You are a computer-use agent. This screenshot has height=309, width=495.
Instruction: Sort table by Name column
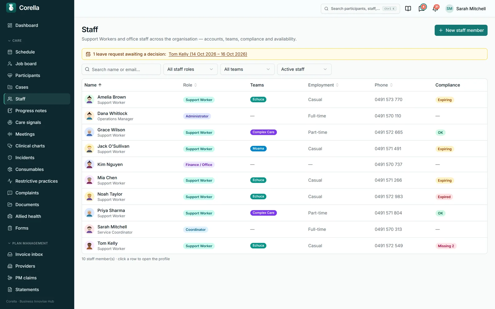tap(93, 85)
